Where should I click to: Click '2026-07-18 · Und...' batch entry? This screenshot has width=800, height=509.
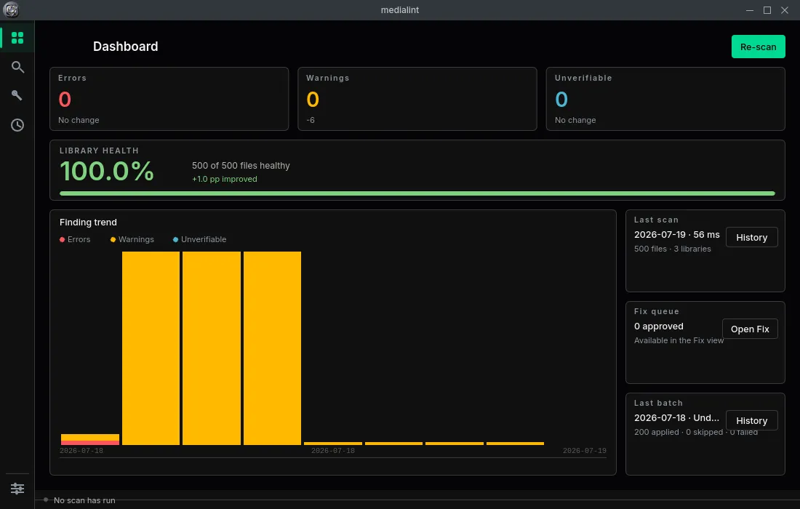pyautogui.click(x=676, y=417)
